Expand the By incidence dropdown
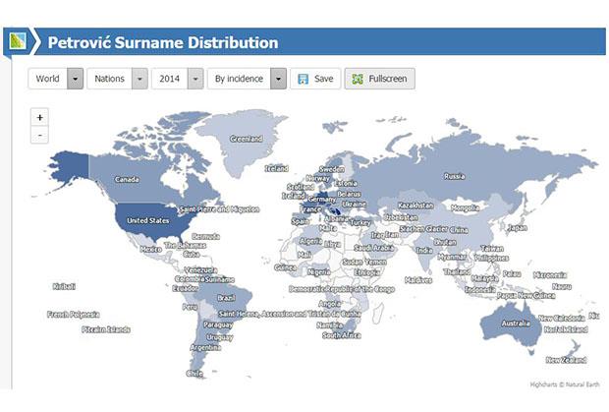This screenshot has width=609, height=412. tap(279, 79)
